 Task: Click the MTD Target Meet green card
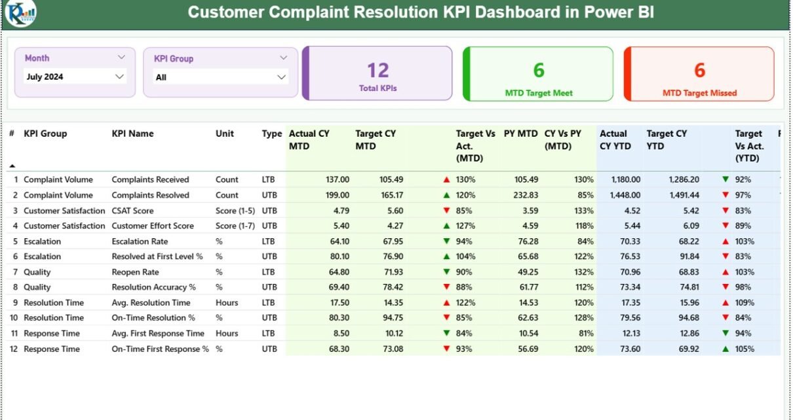(538, 74)
